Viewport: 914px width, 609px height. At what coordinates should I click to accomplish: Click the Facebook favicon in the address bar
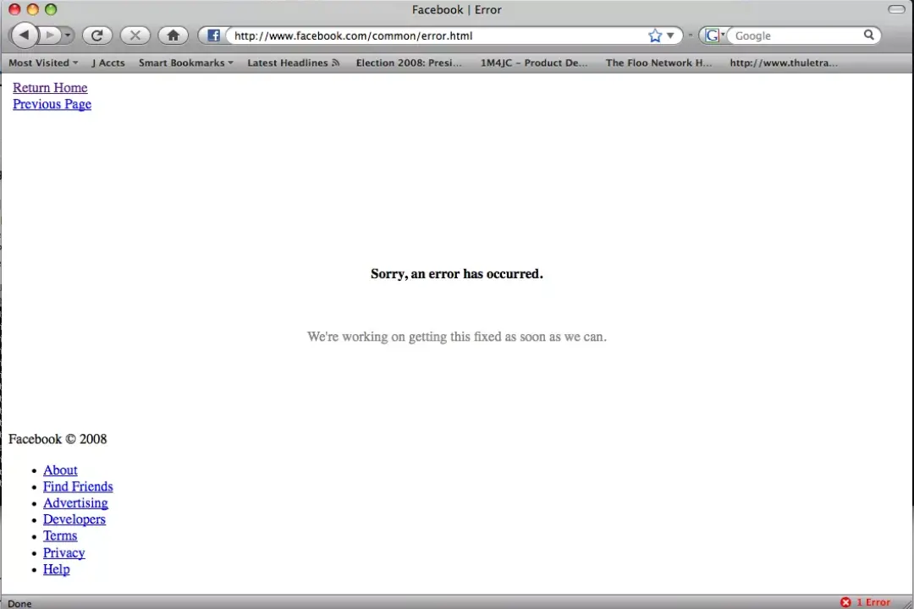tap(213, 35)
